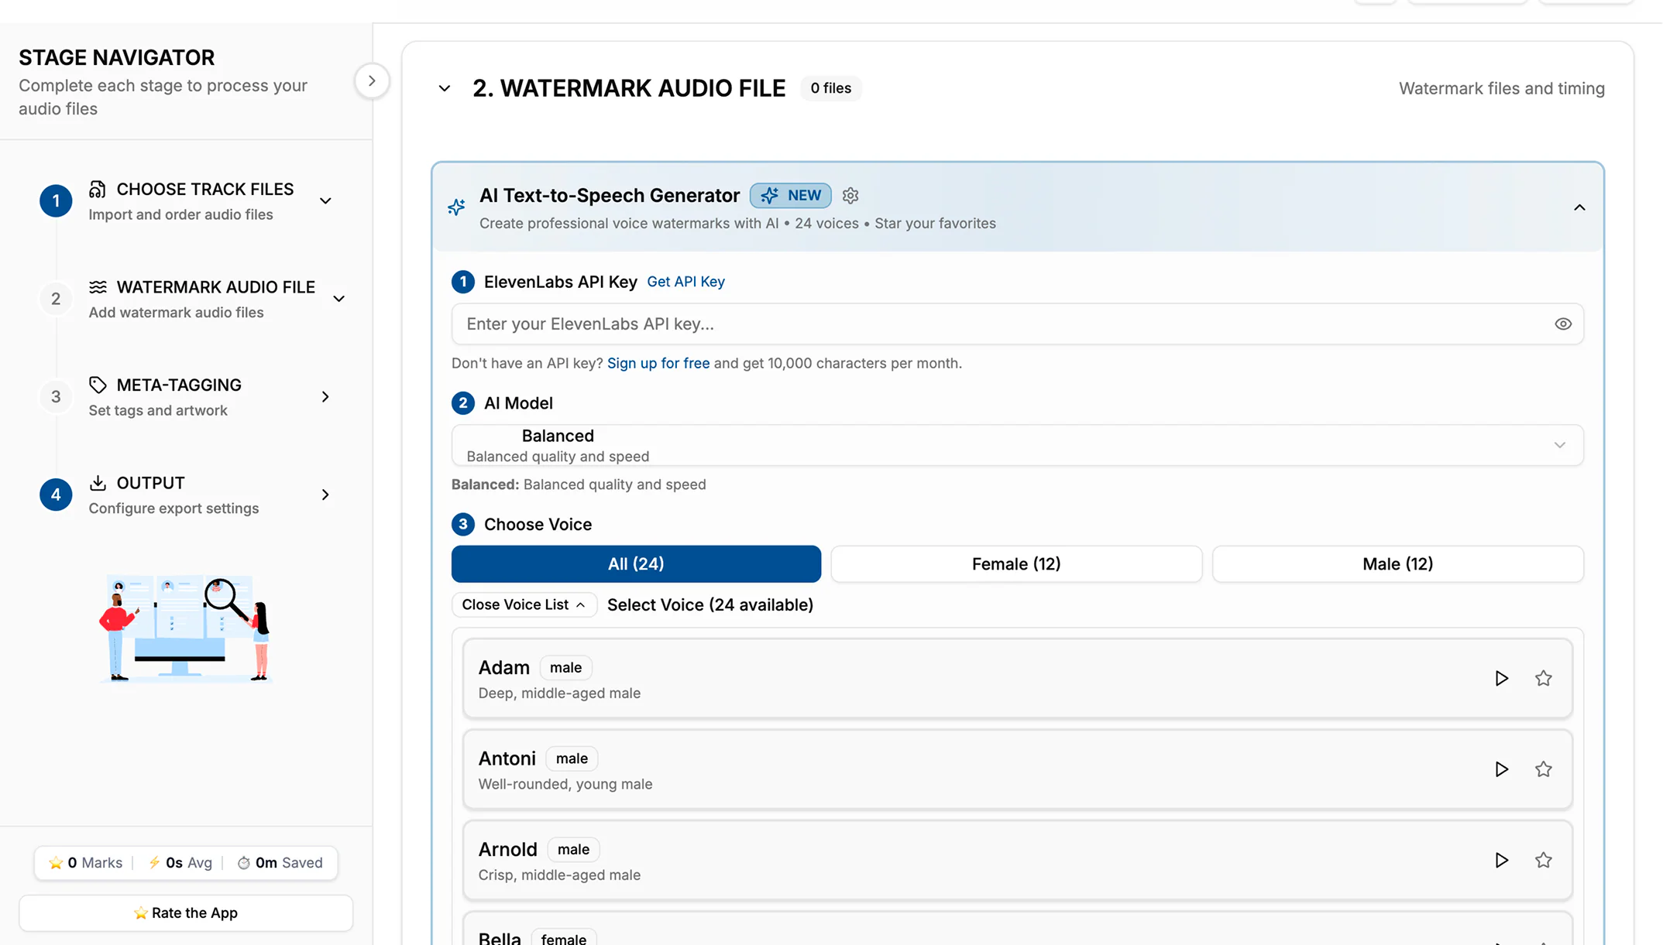
Task: Click the 0 files badge
Action: [830, 88]
